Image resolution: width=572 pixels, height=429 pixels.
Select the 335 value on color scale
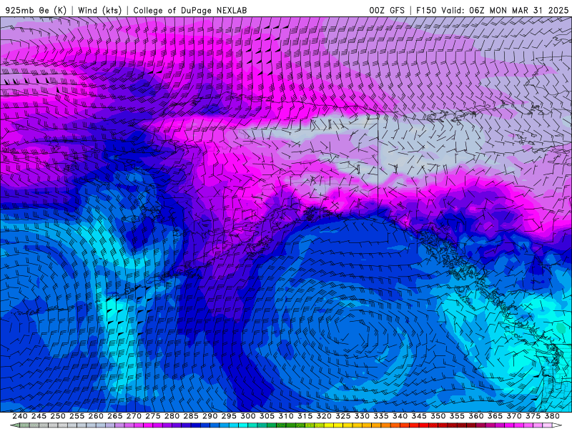[x=381, y=416]
